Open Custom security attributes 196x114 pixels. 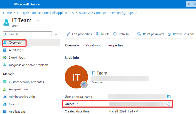26,82
